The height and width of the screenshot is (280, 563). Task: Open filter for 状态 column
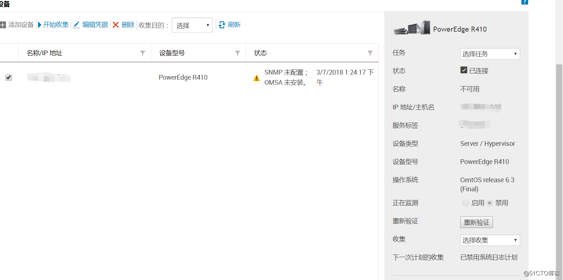pos(370,53)
